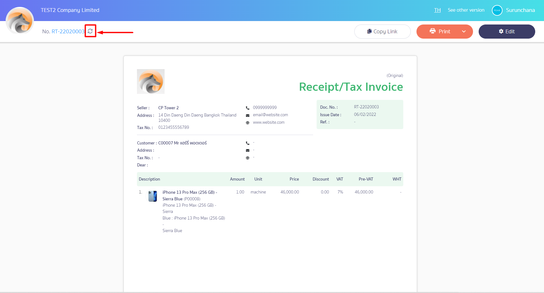Image resolution: width=544 pixels, height=293 pixels.
Task: Click the seller phone icon
Action: pos(248,108)
